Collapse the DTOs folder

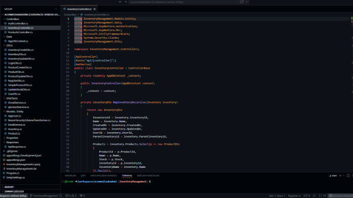pos(4,45)
